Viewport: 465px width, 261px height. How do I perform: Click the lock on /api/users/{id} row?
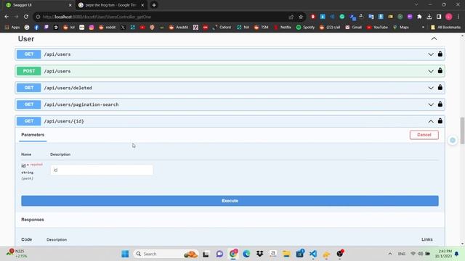pyautogui.click(x=440, y=121)
